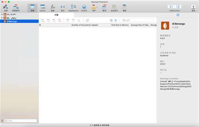Sort by Number of Documents column

tap(81, 25)
